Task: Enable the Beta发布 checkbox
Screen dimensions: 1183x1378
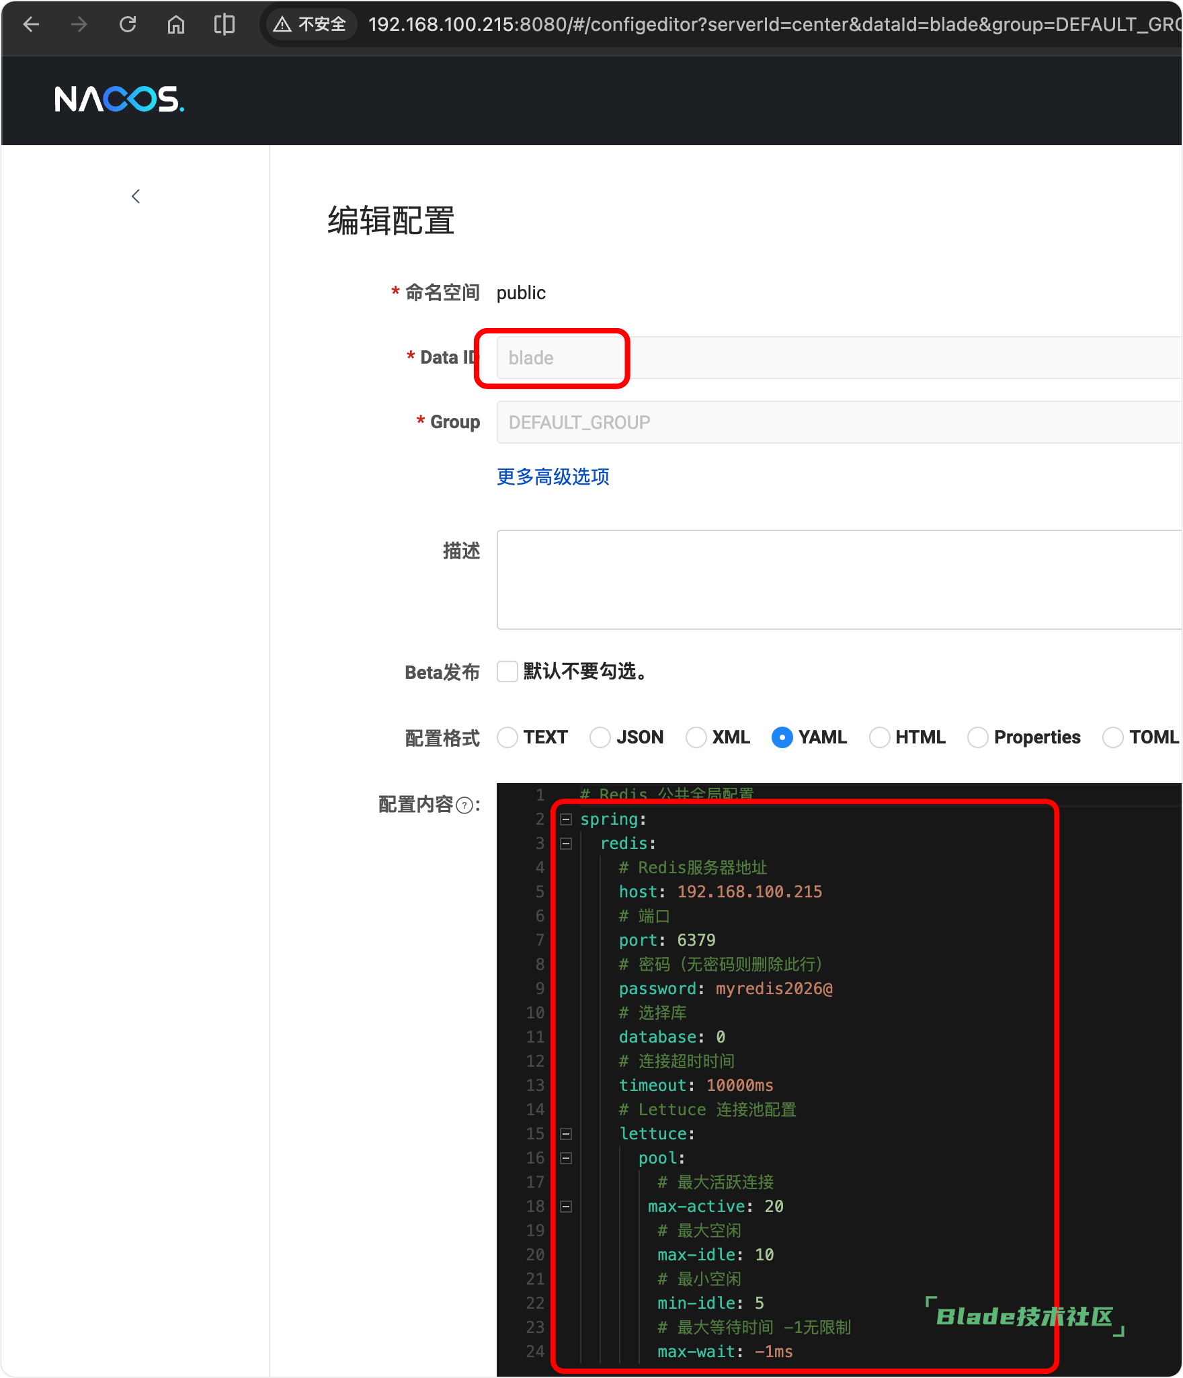Action: coord(507,672)
